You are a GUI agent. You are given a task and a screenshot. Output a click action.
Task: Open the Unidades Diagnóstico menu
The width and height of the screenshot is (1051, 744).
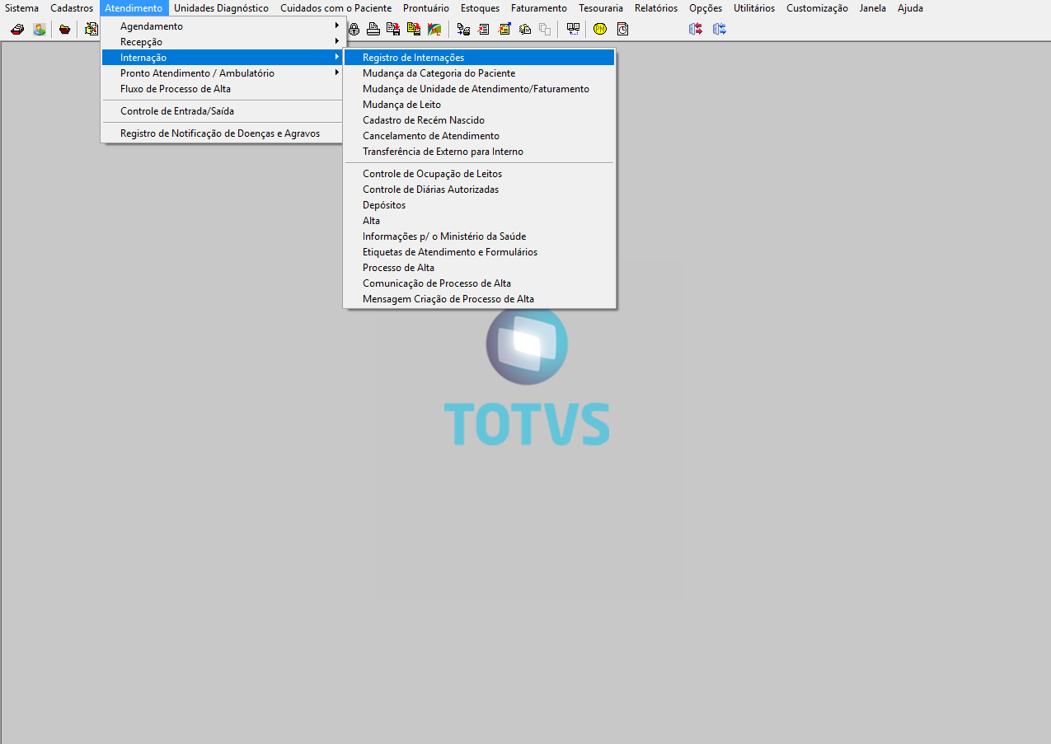(221, 8)
